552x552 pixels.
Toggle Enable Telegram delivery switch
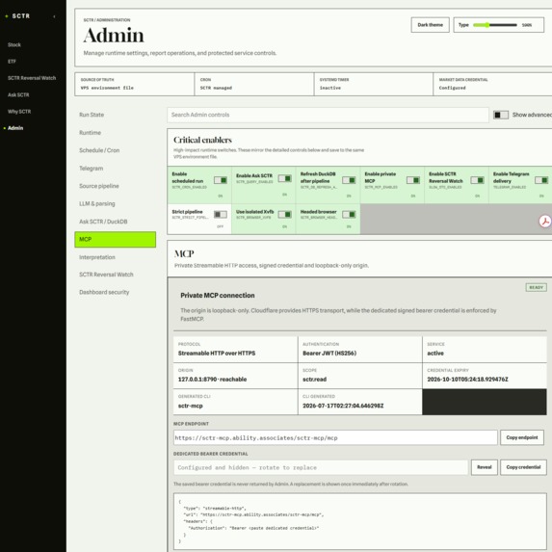541,180
